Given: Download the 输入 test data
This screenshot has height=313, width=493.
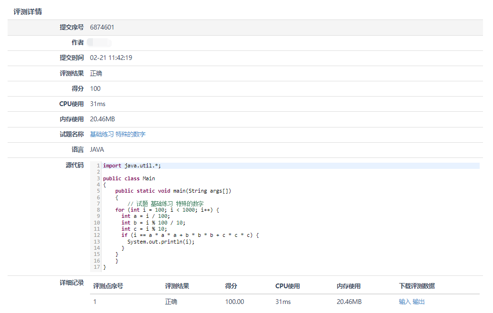Looking at the screenshot, I should (x=404, y=302).
